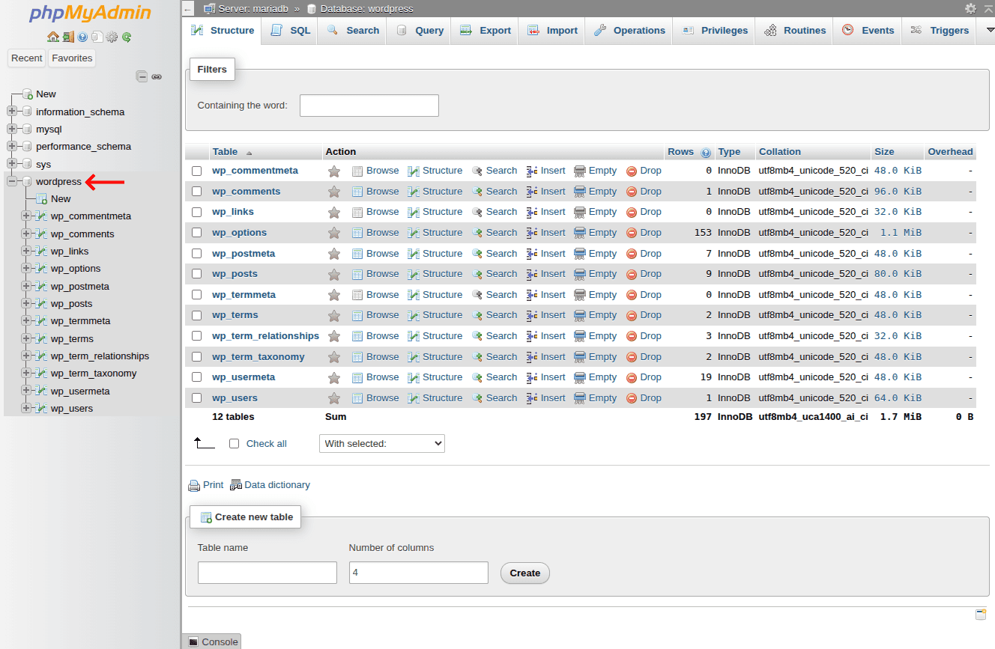Switch to the SQL tab
The height and width of the screenshot is (649, 995).
tap(290, 31)
